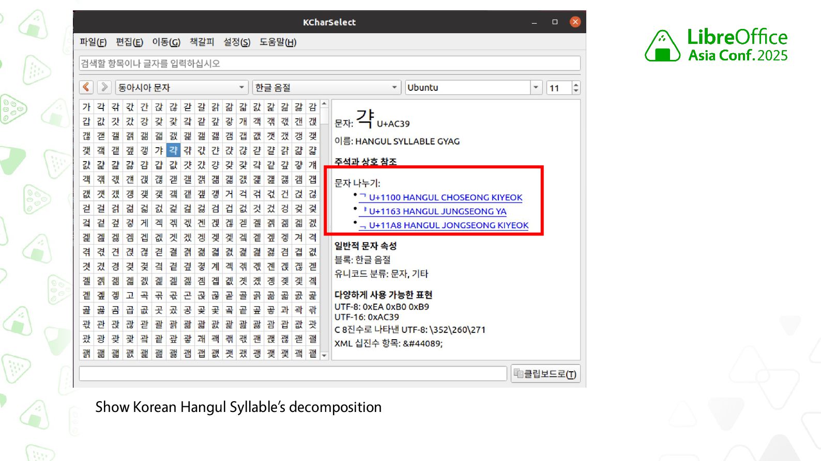Select the 곰 character cell

(x=115, y=309)
